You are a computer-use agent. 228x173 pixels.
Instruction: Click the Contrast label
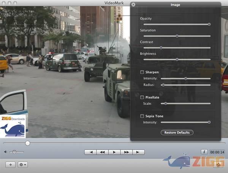[x=146, y=42]
